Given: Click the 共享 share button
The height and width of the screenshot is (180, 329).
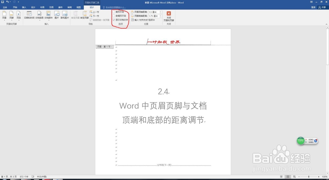Looking at the screenshot, I should [x=322, y=7].
